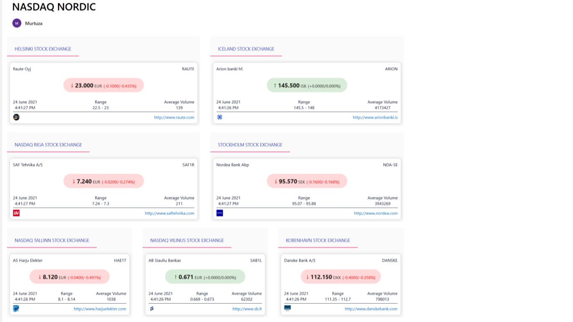Click the SAF1R ticker symbol

tap(189, 165)
